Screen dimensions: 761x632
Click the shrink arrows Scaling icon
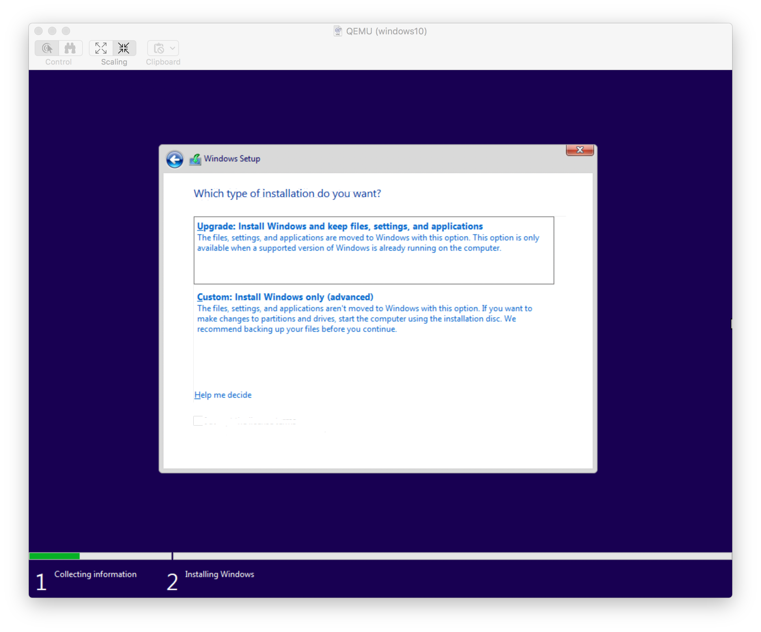point(124,48)
